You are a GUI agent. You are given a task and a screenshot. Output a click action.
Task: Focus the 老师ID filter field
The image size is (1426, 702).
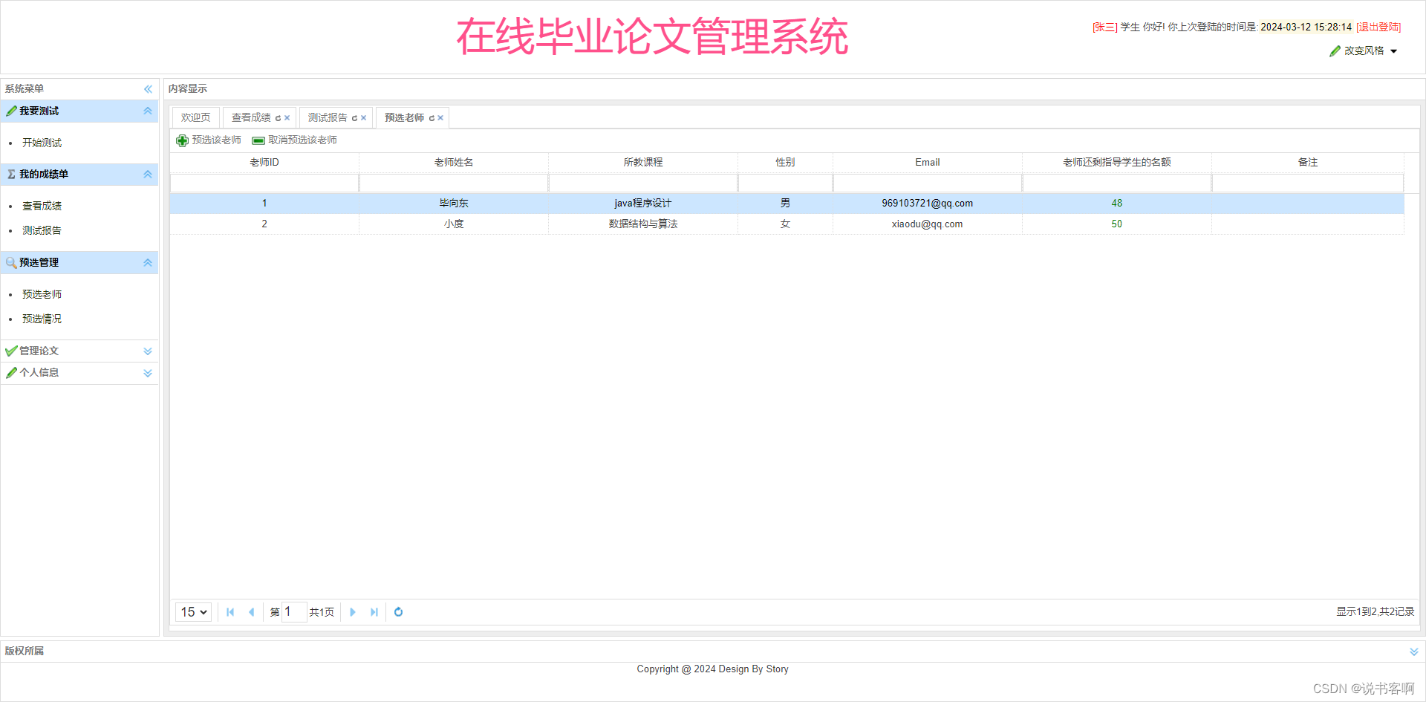click(x=264, y=183)
